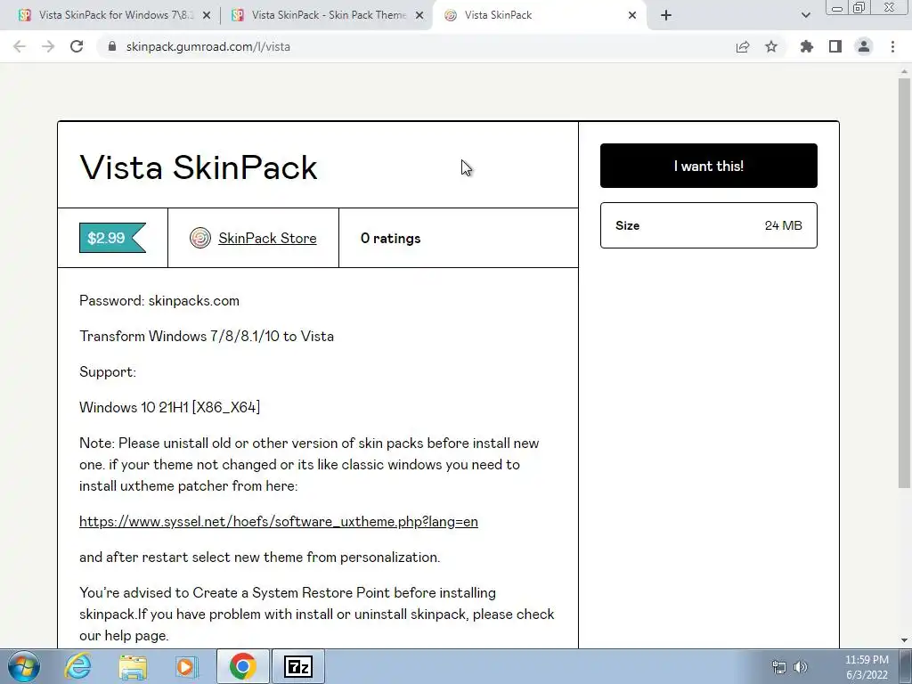
Task: Open Windows Media Player on taskbar
Action: 187,666
